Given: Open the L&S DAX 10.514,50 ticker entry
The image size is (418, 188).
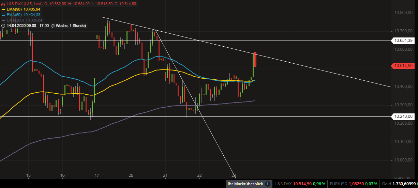Looking at the screenshot, I should pos(299,184).
